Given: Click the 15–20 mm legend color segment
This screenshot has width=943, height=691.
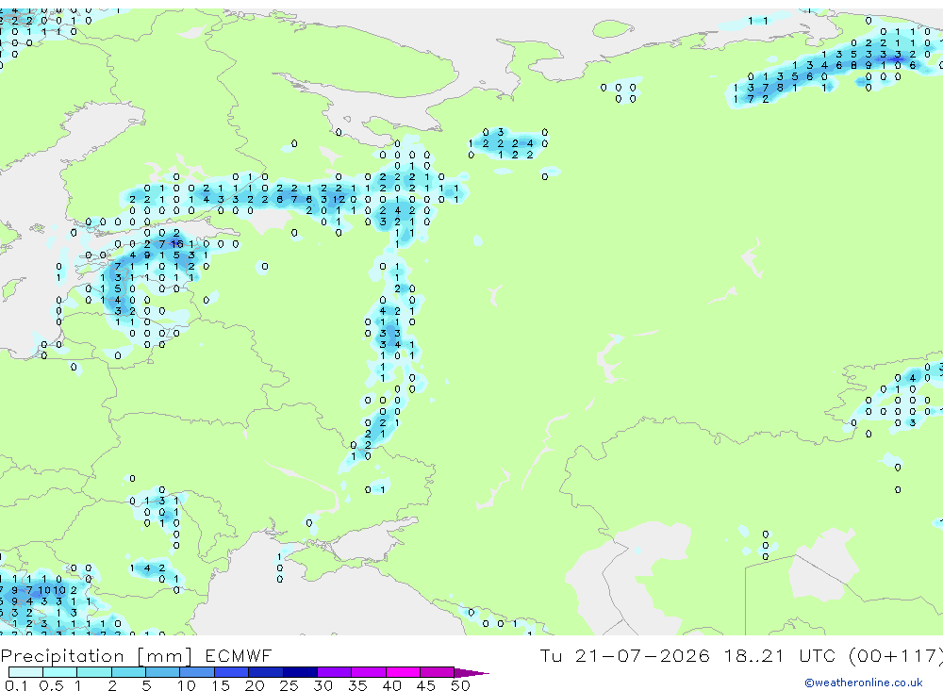Looking at the screenshot, I should [x=231, y=672].
